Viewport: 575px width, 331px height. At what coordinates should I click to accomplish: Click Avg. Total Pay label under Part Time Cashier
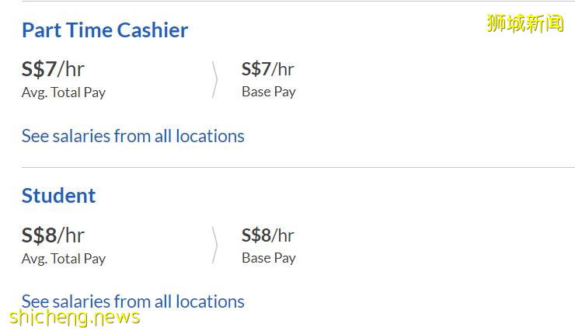[x=64, y=92]
